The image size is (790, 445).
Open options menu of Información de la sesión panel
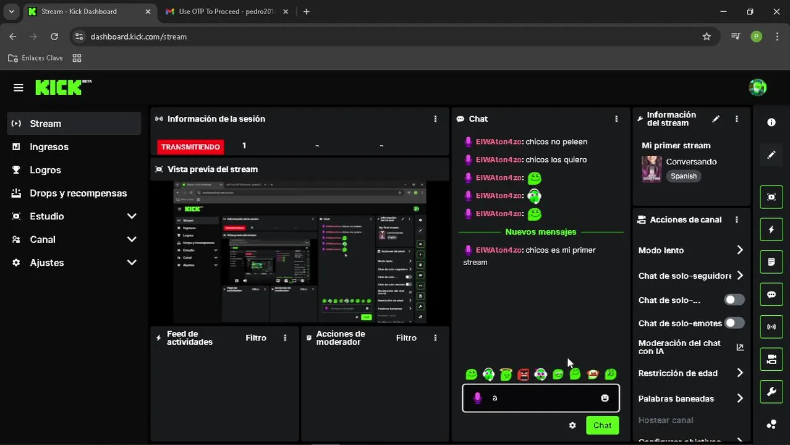pos(435,119)
